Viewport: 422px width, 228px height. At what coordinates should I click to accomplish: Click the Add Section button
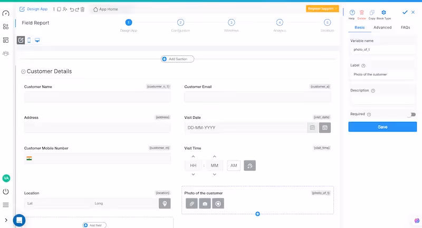(177, 59)
